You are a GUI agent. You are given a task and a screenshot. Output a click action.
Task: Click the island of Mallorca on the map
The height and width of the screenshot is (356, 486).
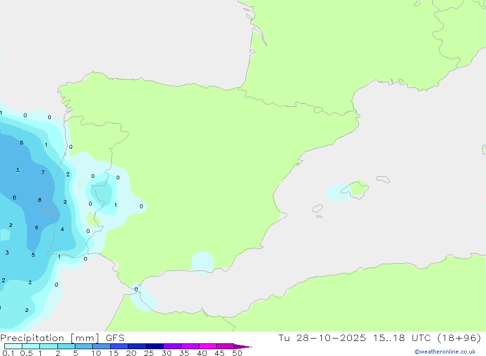point(356,189)
